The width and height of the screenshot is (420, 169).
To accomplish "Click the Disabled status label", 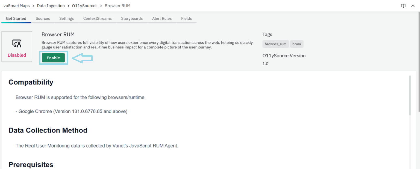I will (x=17, y=55).
